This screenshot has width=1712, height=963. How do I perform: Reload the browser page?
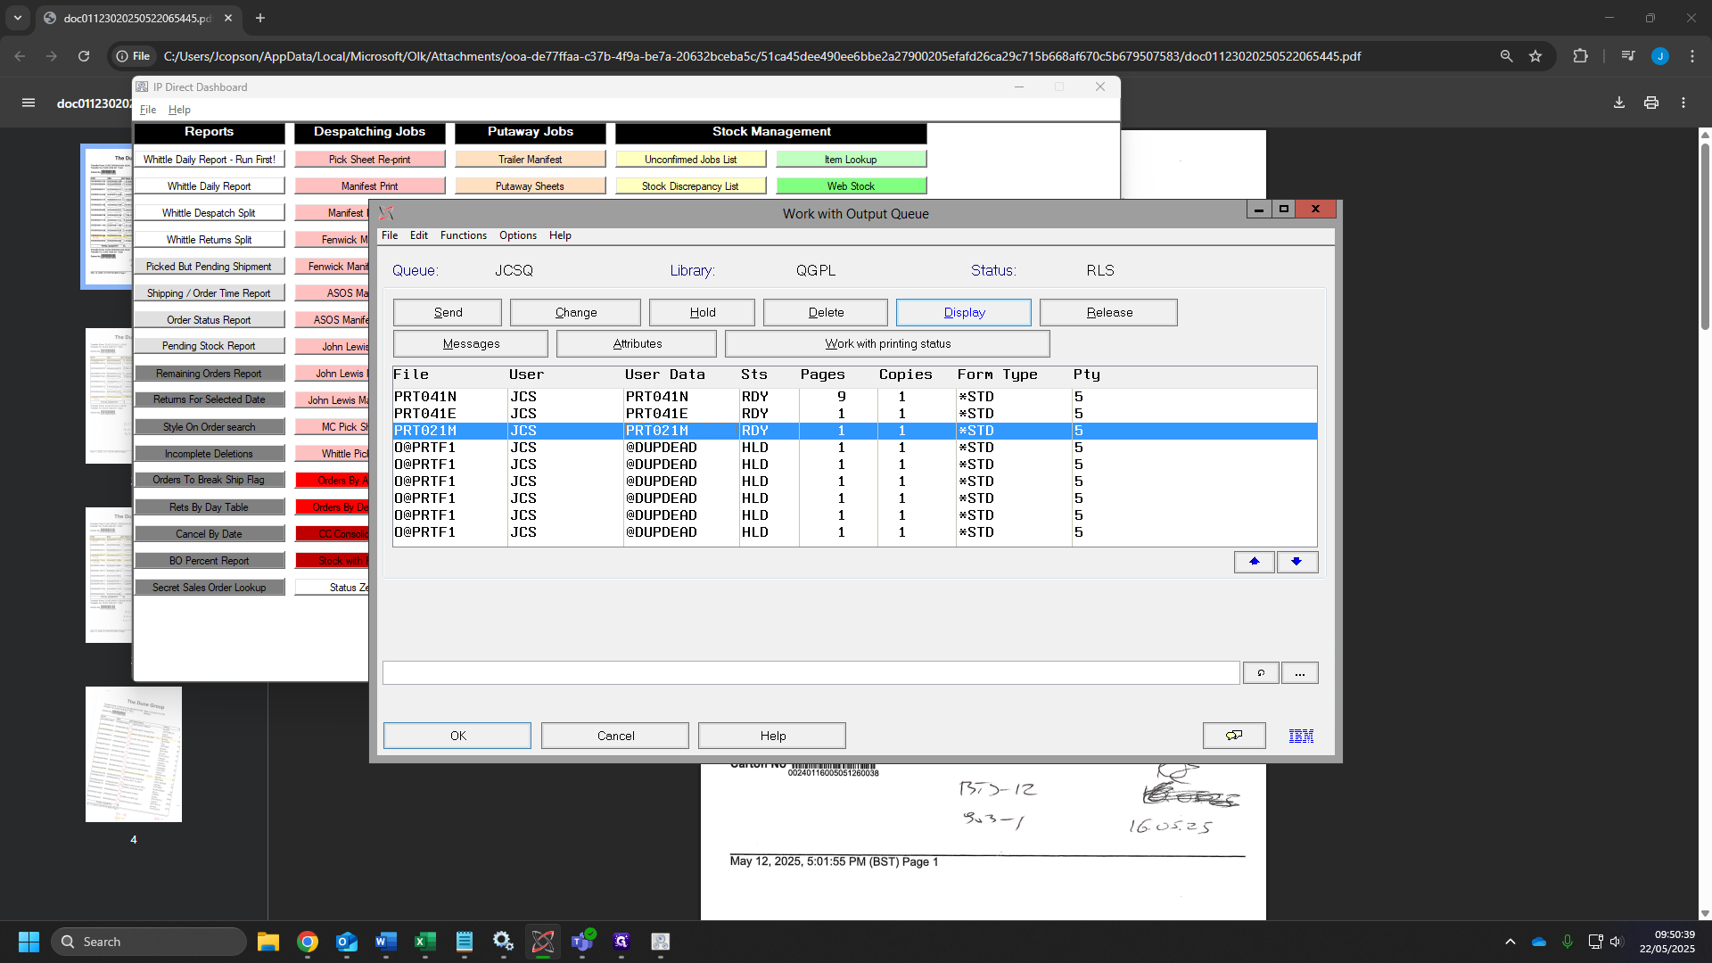pos(84,56)
